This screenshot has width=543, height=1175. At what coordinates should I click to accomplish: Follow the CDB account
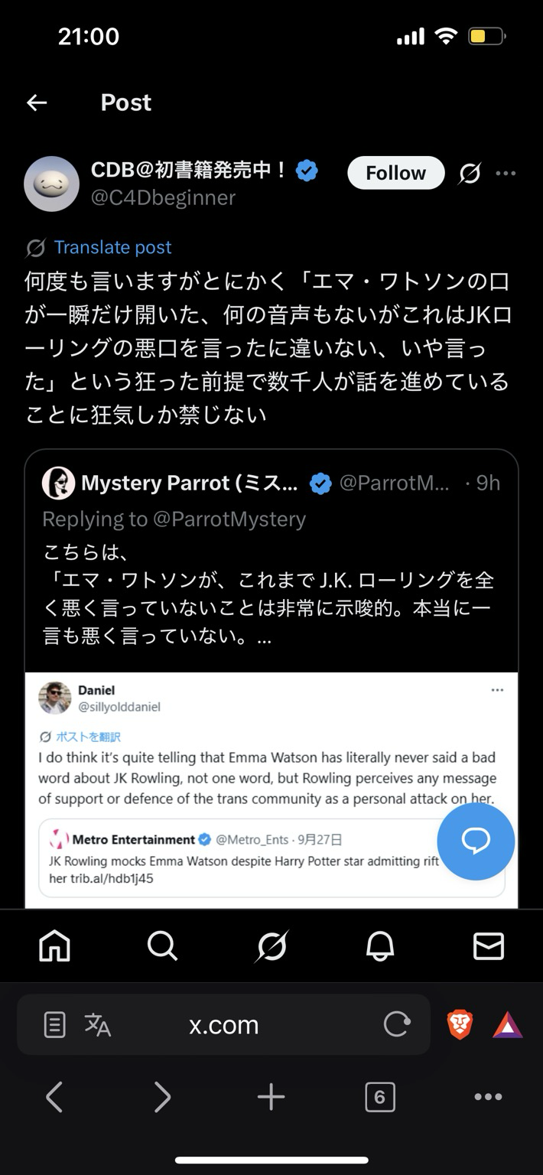[395, 173]
